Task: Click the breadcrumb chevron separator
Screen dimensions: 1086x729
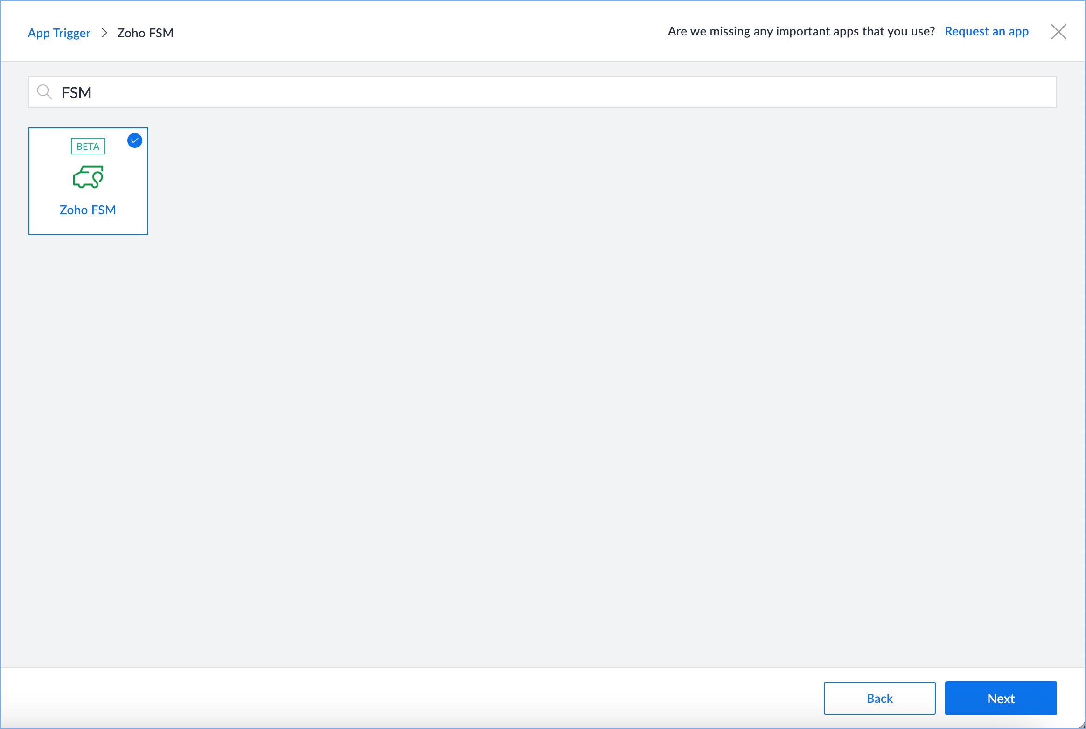Action: 104,33
